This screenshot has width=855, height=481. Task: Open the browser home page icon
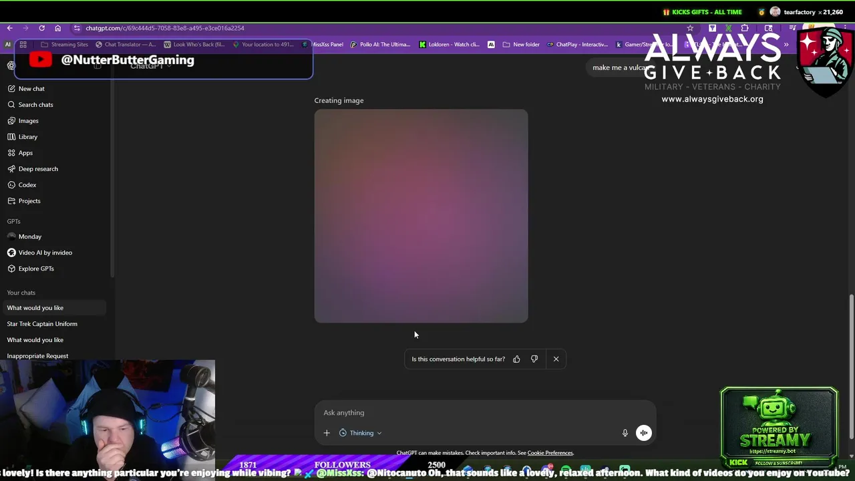click(57, 28)
